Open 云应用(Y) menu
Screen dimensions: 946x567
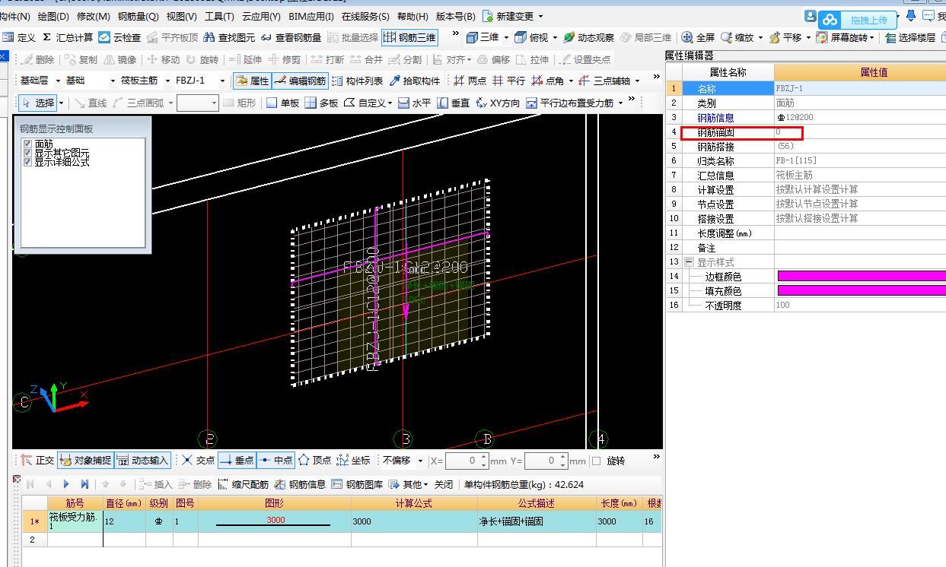click(x=262, y=16)
